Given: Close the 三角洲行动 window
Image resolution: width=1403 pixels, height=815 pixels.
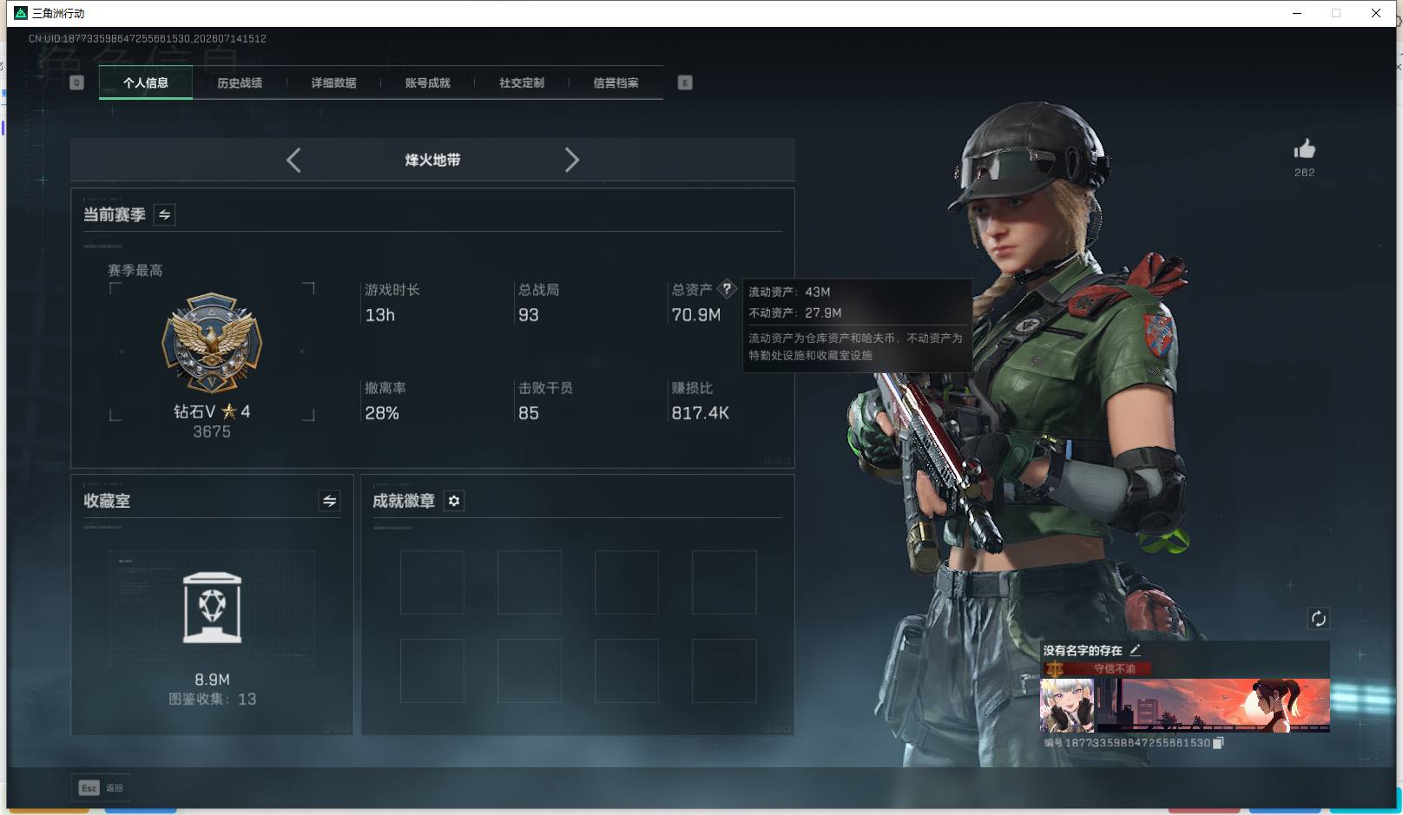Looking at the screenshot, I should 1376,13.
